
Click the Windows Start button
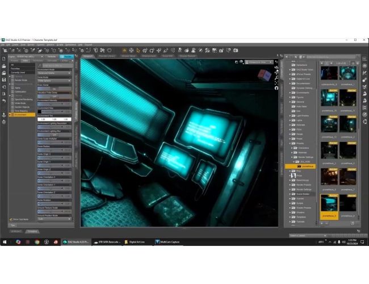[4, 242]
